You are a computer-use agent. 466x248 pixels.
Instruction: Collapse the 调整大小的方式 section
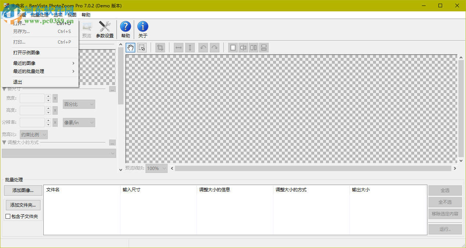pyautogui.click(x=4, y=143)
